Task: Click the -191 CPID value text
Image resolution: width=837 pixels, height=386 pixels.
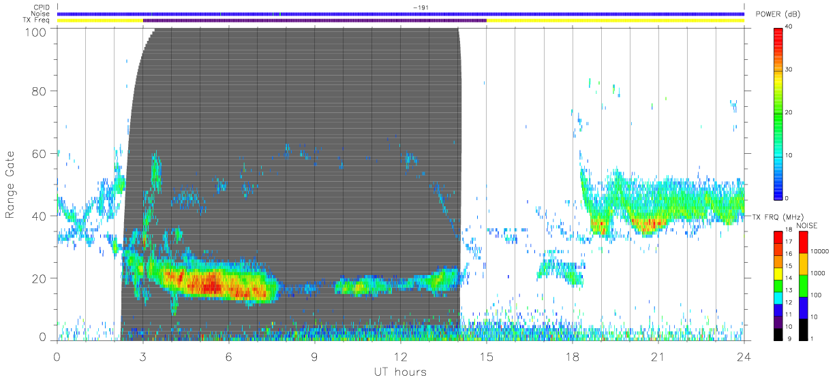Action: point(420,7)
